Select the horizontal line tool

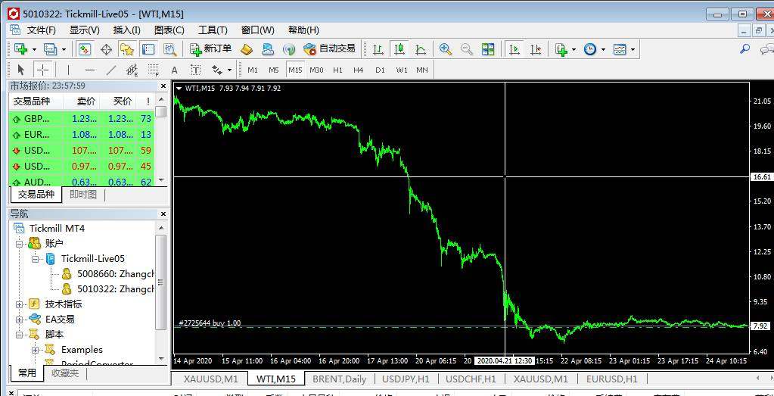click(x=89, y=70)
